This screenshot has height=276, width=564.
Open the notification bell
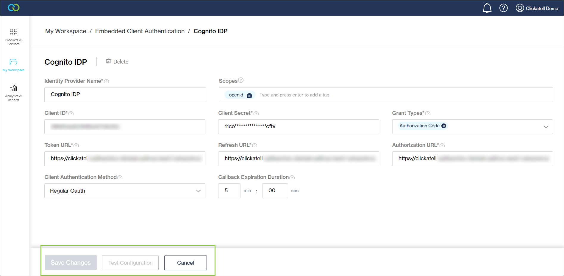[x=487, y=8]
